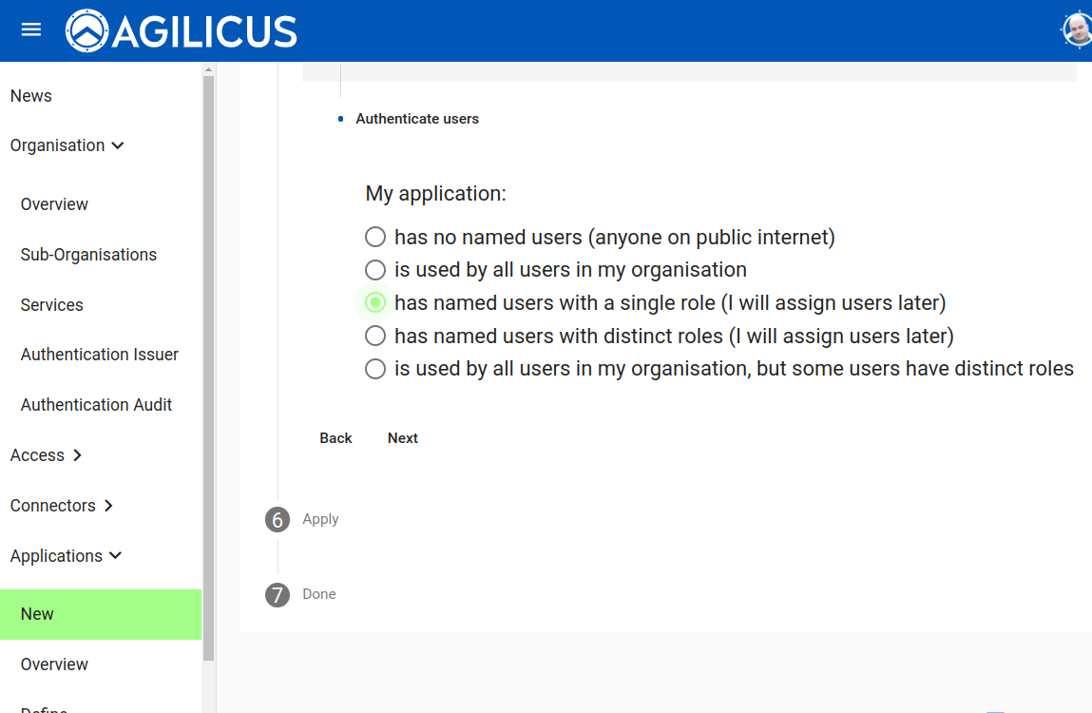
Task: Open the user profile avatar
Action: point(1077,30)
